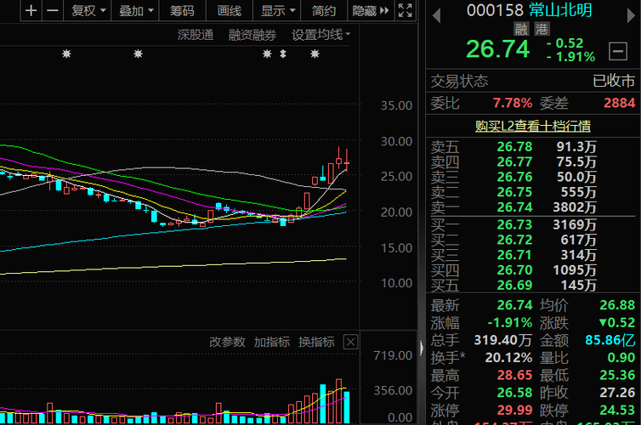This screenshot has width=641, height=425.
Task: Open 购买L2查看十档行情 link
Action: [x=533, y=126]
